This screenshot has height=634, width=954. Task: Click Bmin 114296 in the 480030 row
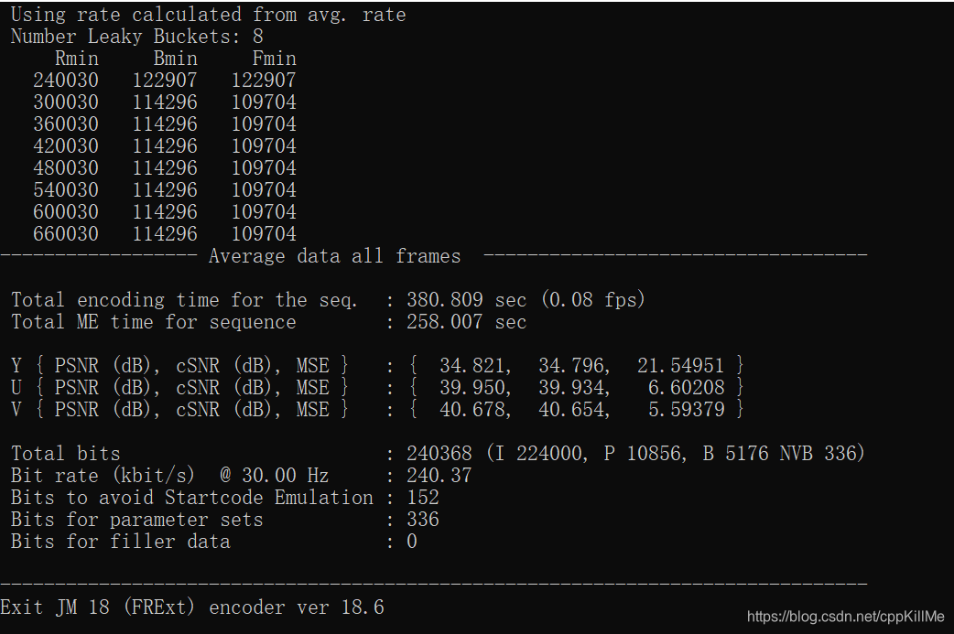point(165,167)
